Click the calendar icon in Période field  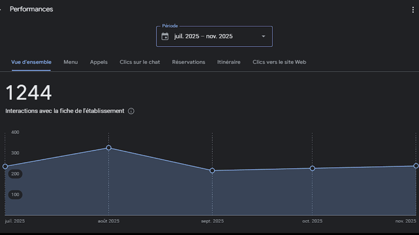(165, 36)
